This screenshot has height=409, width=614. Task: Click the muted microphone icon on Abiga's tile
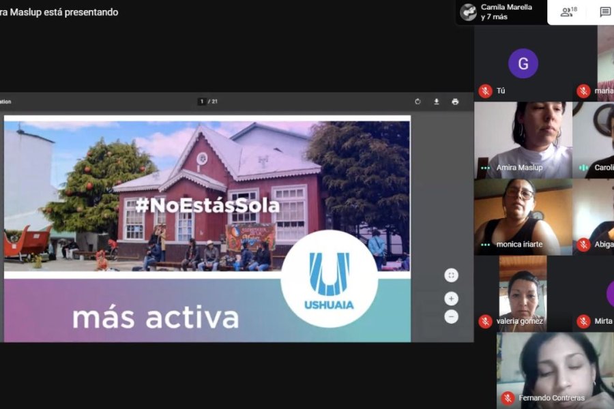583,245
